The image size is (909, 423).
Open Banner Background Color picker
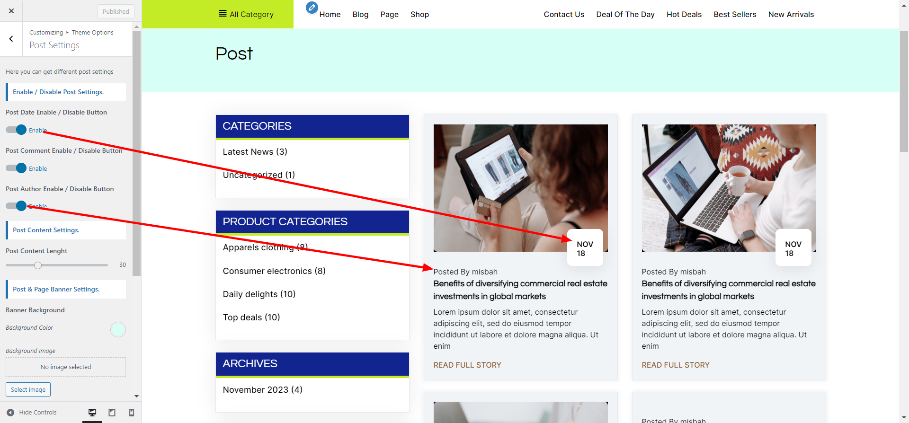pyautogui.click(x=118, y=329)
